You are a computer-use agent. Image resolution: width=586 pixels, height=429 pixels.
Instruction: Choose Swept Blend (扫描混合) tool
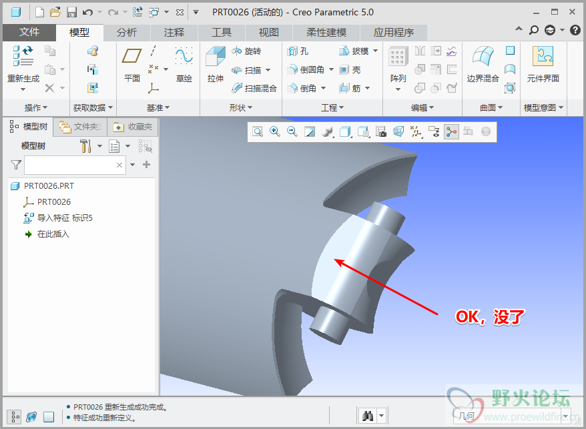(254, 88)
